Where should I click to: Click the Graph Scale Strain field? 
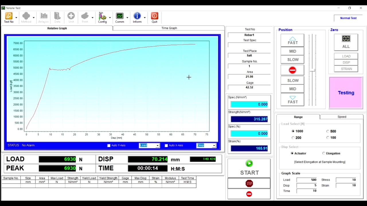(346, 185)
